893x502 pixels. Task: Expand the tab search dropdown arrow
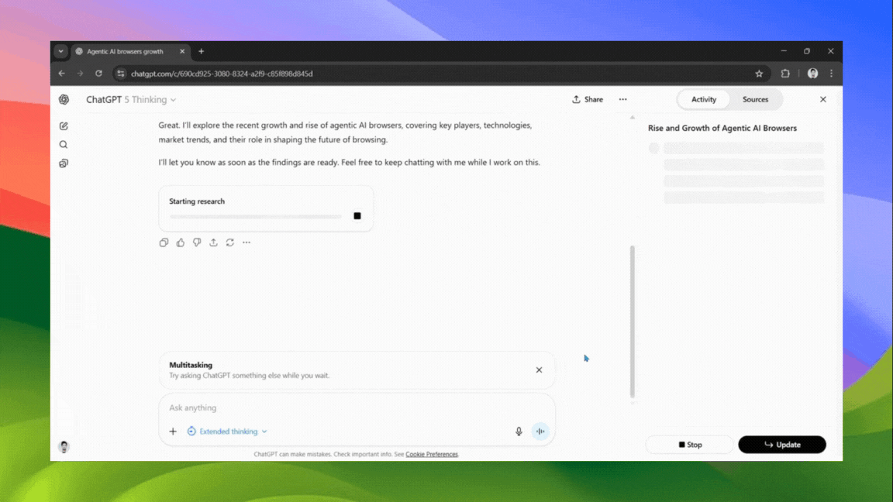pos(61,51)
